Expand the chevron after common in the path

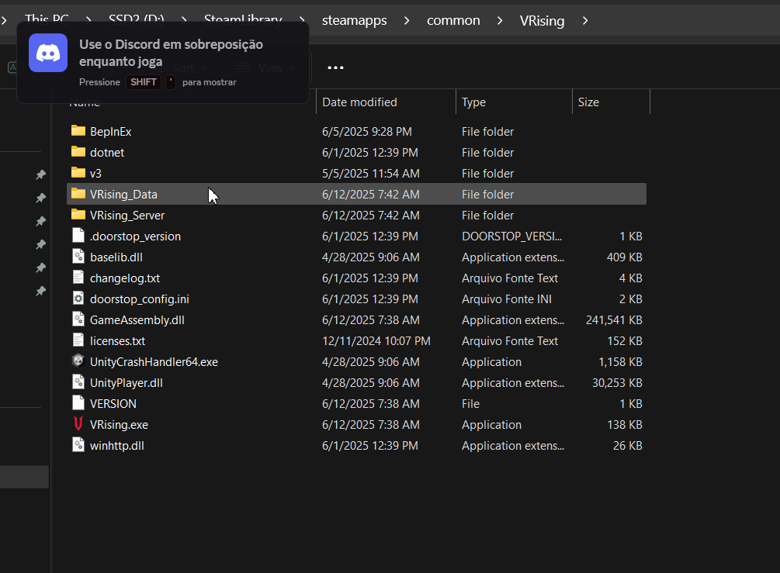click(500, 20)
